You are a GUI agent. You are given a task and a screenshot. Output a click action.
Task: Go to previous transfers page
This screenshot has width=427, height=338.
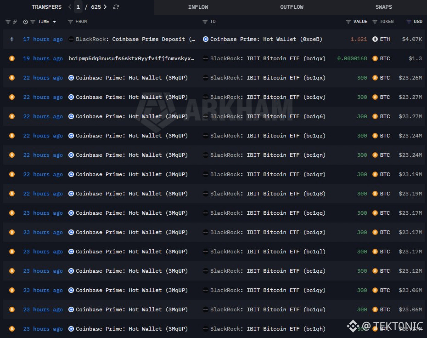70,7
